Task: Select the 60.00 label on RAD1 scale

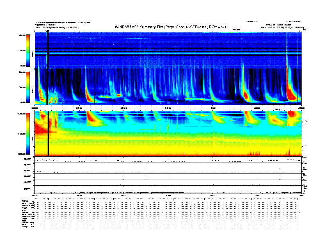Action: (x=22, y=72)
